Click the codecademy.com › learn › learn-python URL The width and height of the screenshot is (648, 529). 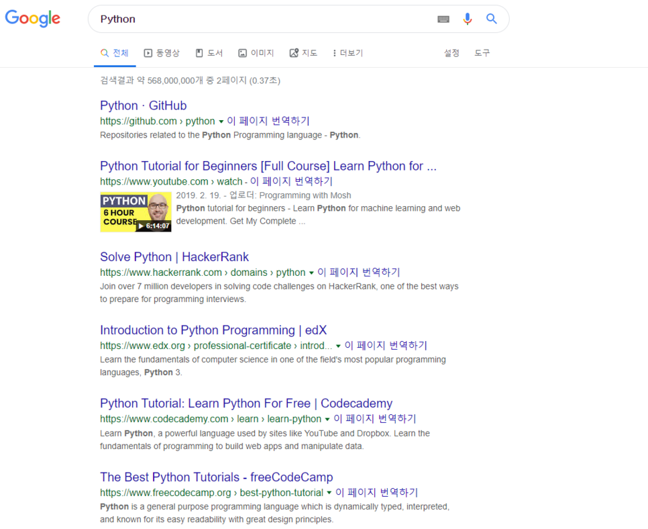(211, 419)
